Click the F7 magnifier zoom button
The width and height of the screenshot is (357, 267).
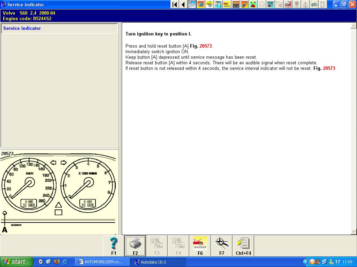point(222,246)
